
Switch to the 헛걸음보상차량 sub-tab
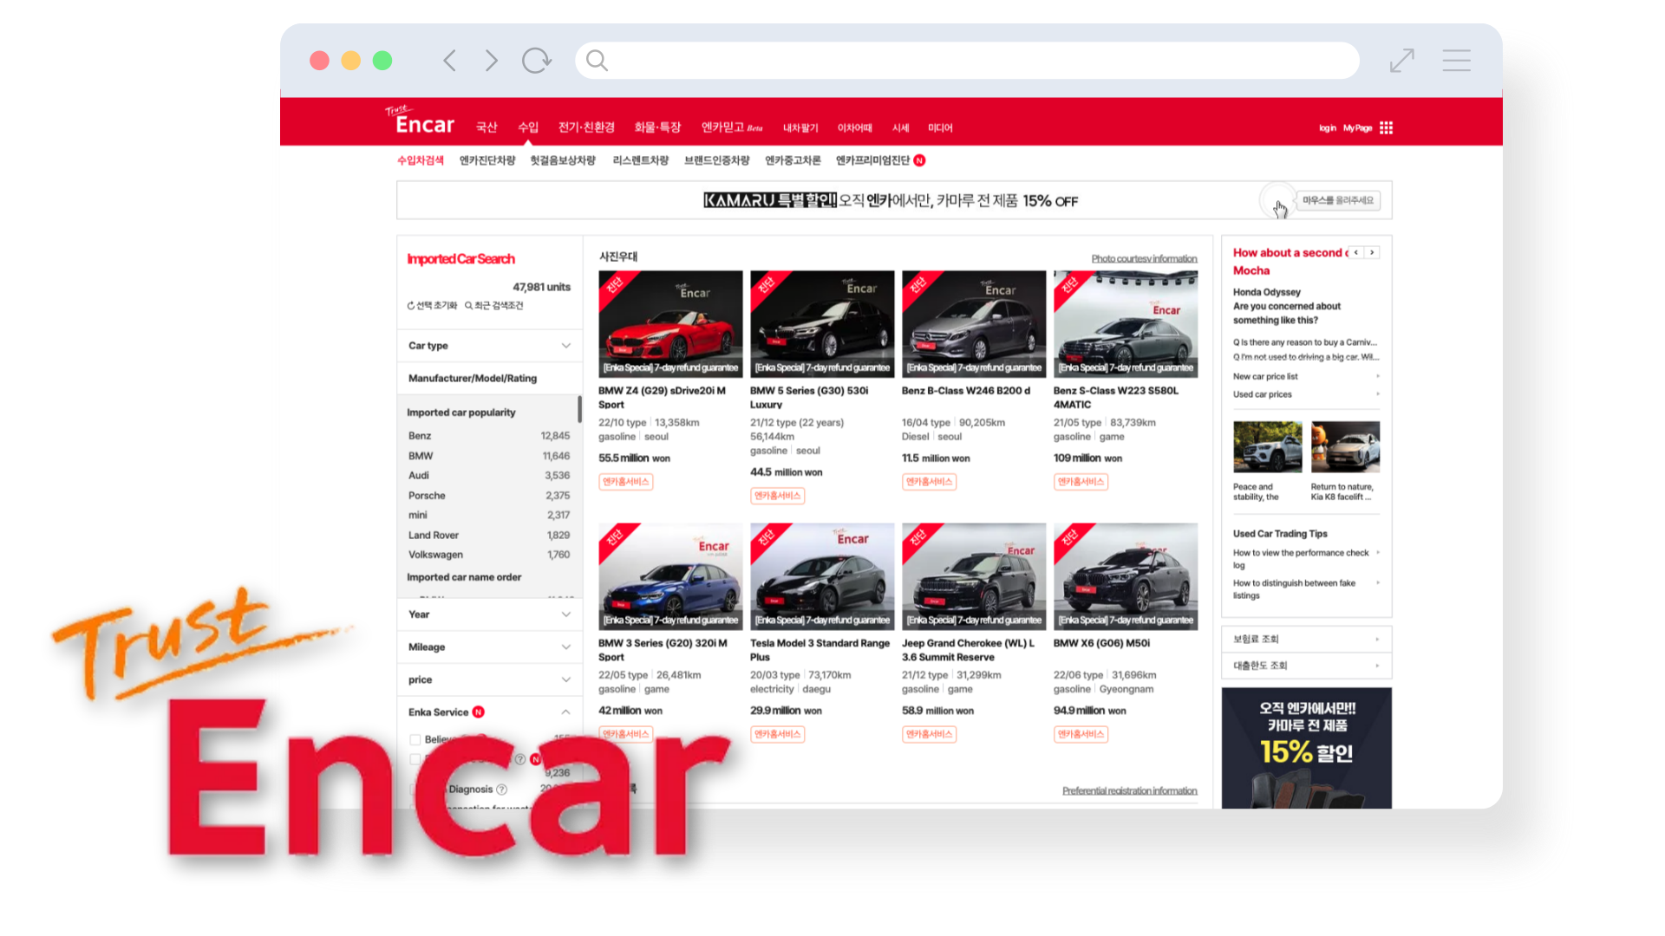(563, 160)
